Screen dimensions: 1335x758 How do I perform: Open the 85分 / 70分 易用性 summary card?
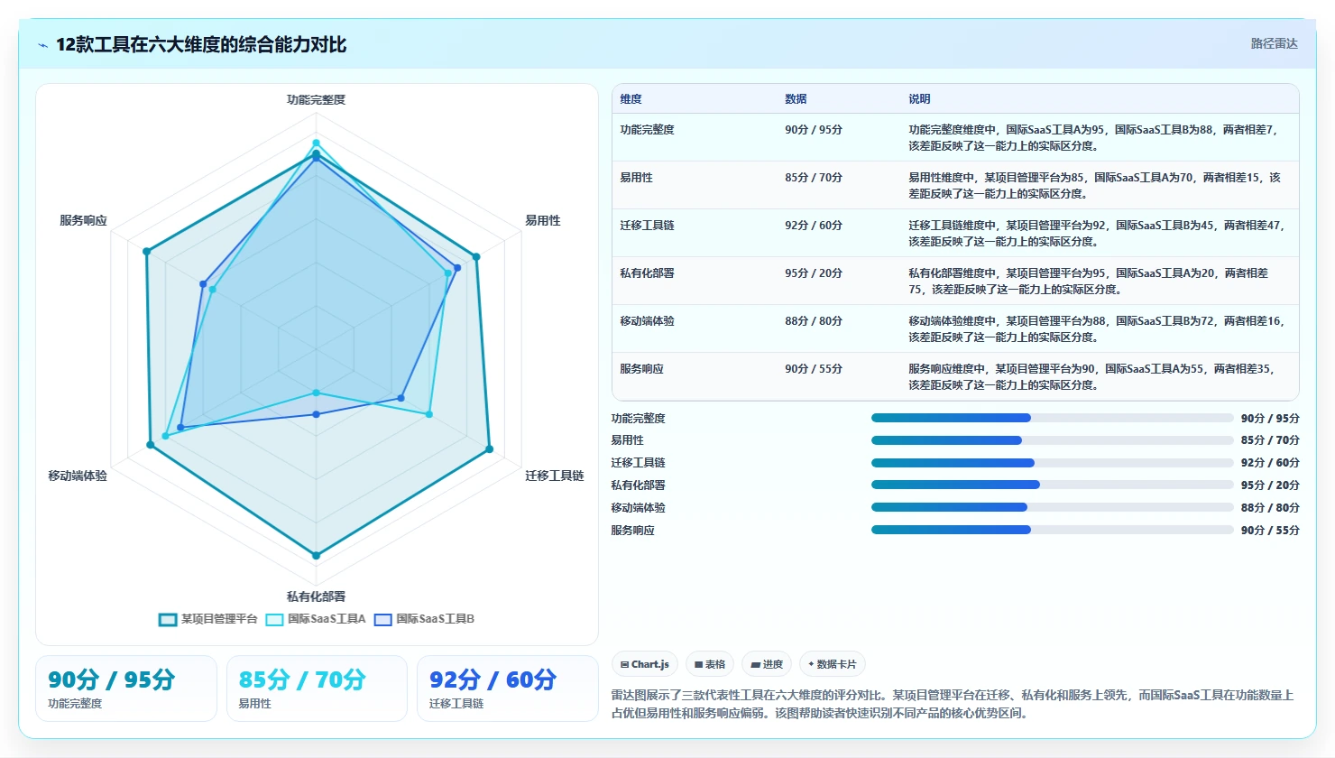(317, 689)
